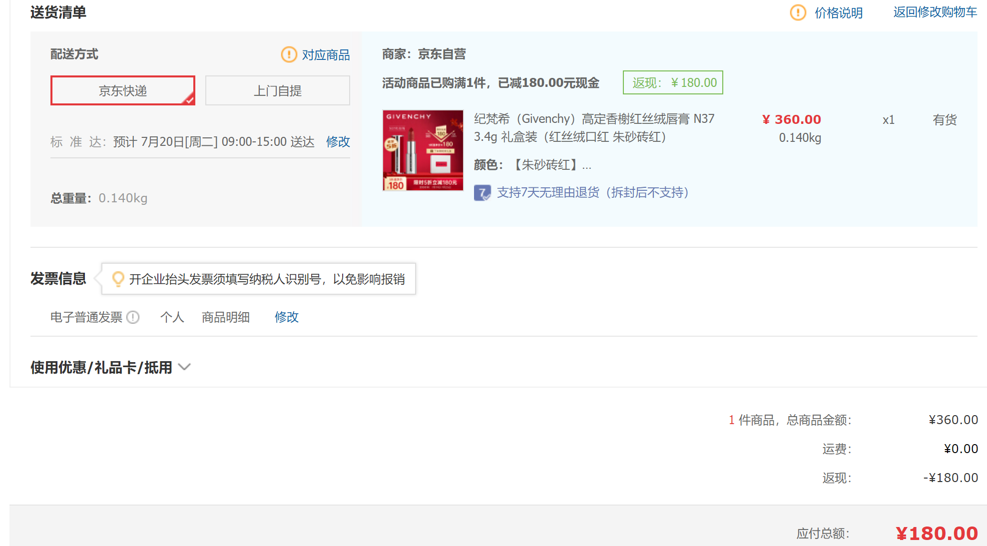Viewport: 987px width, 546px height.
Task: Click the 商品明细 invoice content text
Action: pos(226,317)
